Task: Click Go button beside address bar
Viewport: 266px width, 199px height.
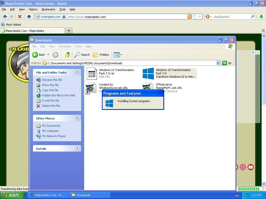Action: 227,63
